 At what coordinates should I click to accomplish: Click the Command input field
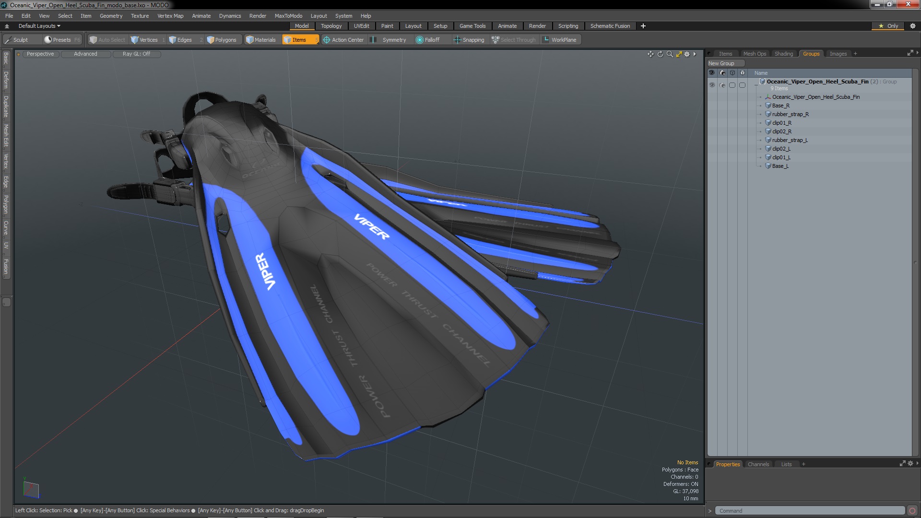click(810, 511)
